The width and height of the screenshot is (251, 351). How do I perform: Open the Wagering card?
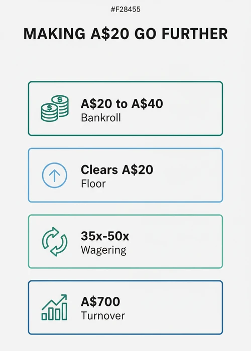coord(125,241)
